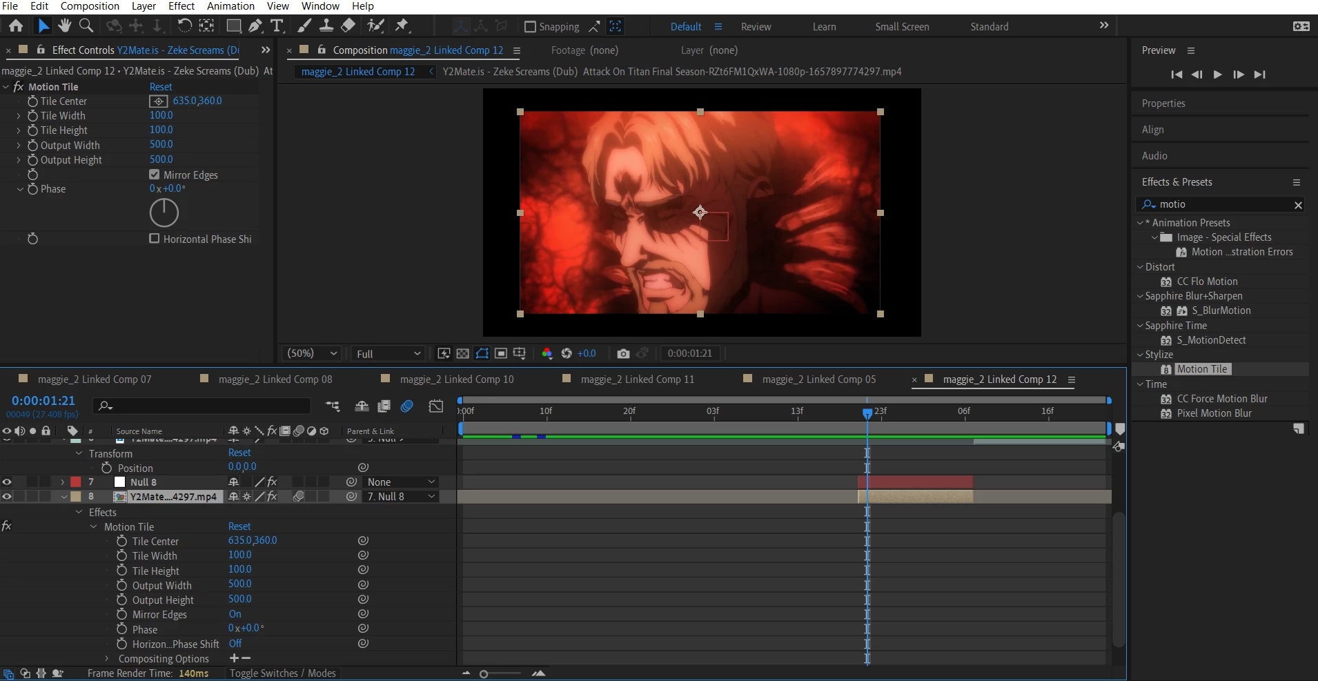Screen dimensions: 1318x681
Task: Toggle the Output Width stopwatch in Effect Controls
Action: pos(32,146)
